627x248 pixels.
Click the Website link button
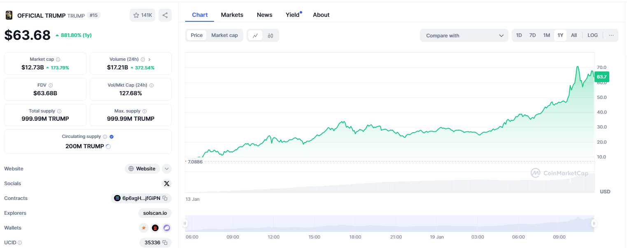click(x=142, y=169)
